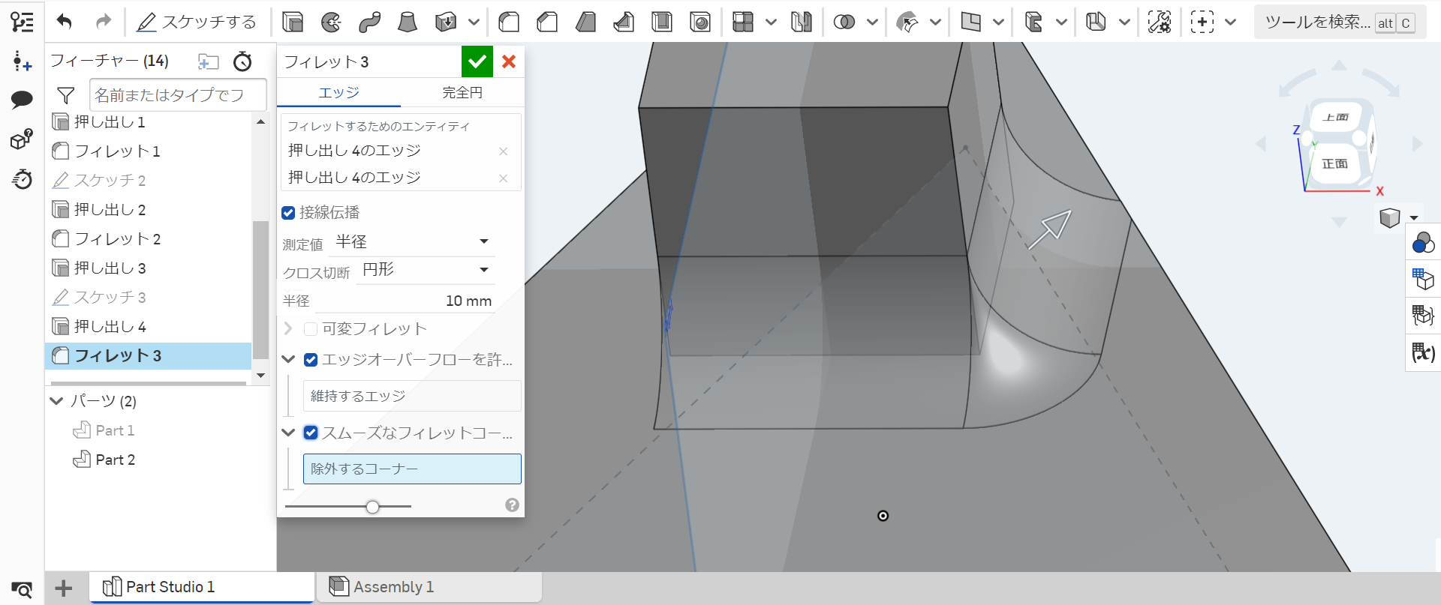Add a new tab with plus button
The width and height of the screenshot is (1441, 605).
point(64,589)
